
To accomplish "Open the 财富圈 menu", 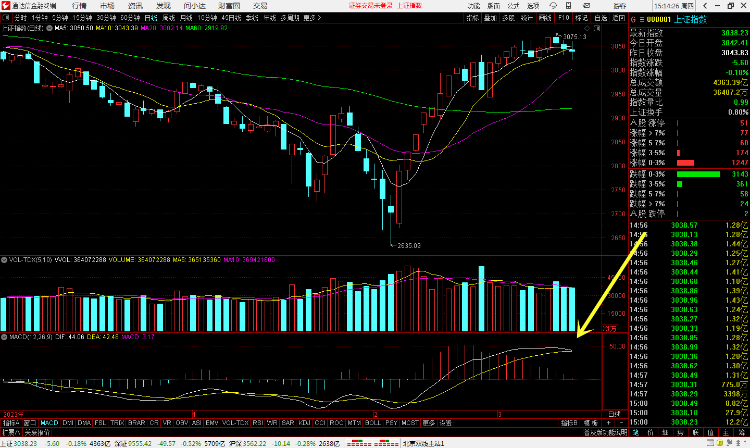I will point(229,6).
